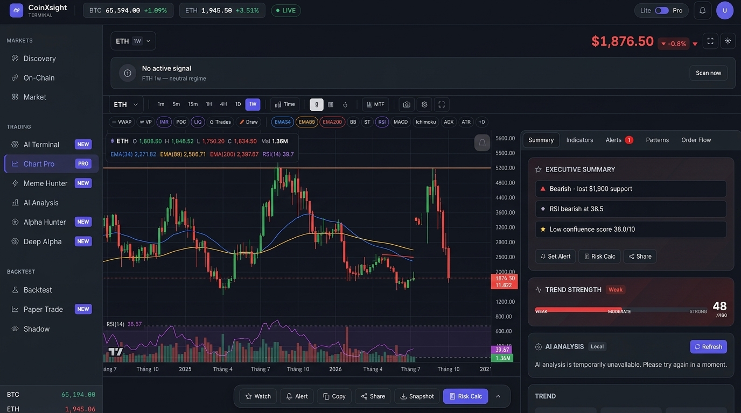The height and width of the screenshot is (413, 741).
Task: Click the BTC 65,594.00 ticker in header
Action: coord(128,10)
